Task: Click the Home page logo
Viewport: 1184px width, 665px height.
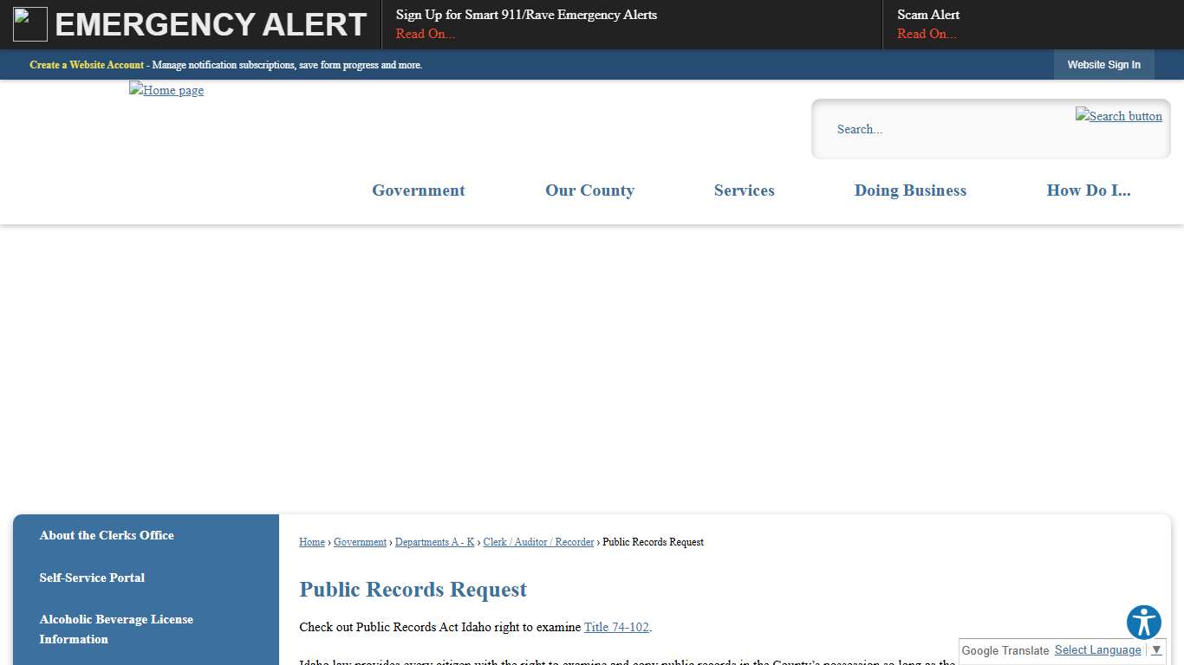Action: coord(166,90)
